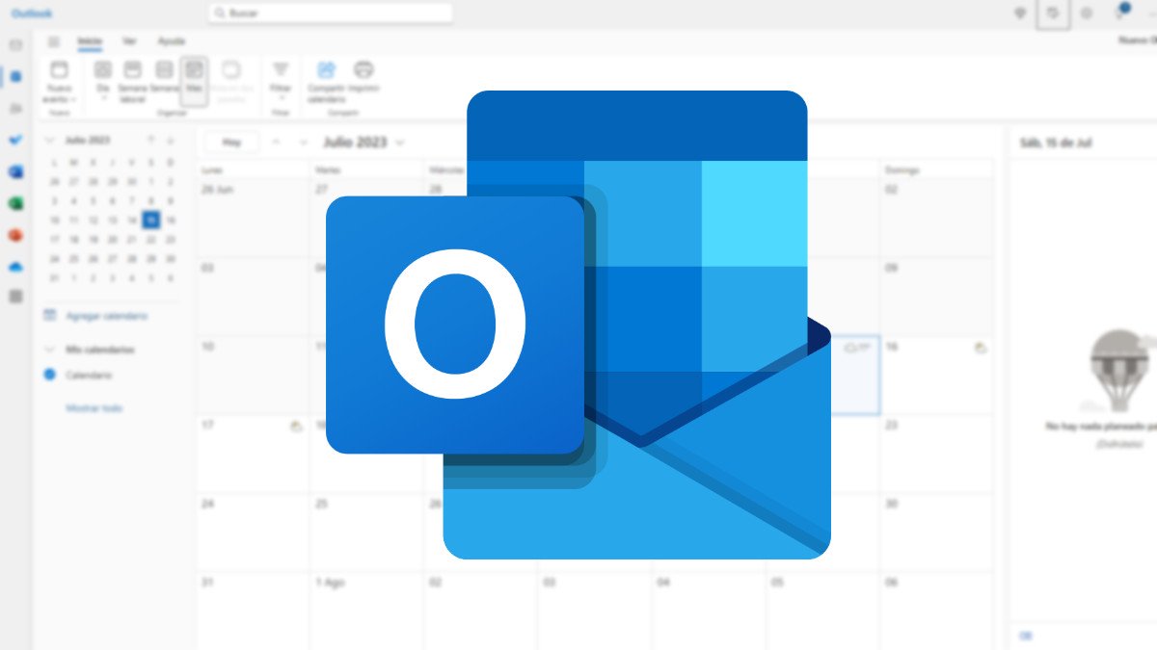
Task: Open the Mail app in the left rail
Action: click(15, 45)
